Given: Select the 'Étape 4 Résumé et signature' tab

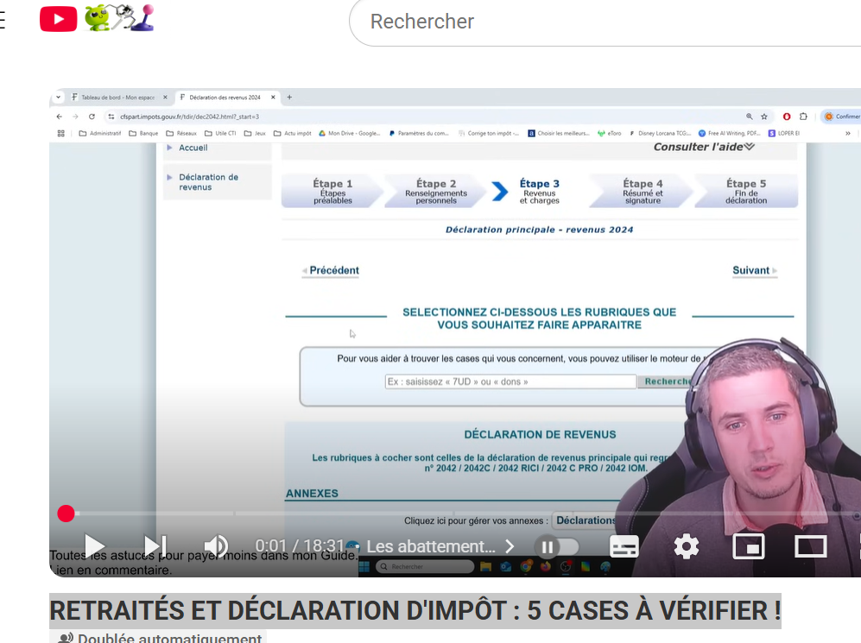Looking at the screenshot, I should pos(643,192).
